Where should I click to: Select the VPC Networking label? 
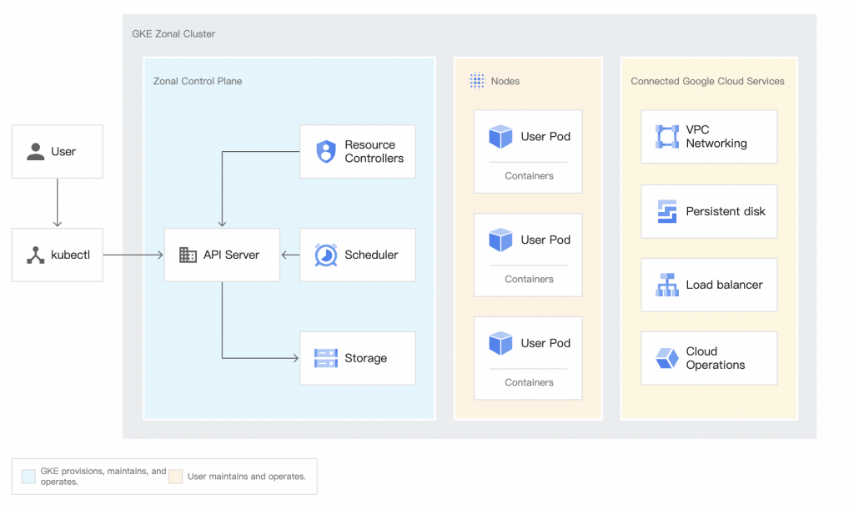pyautogui.click(x=716, y=136)
